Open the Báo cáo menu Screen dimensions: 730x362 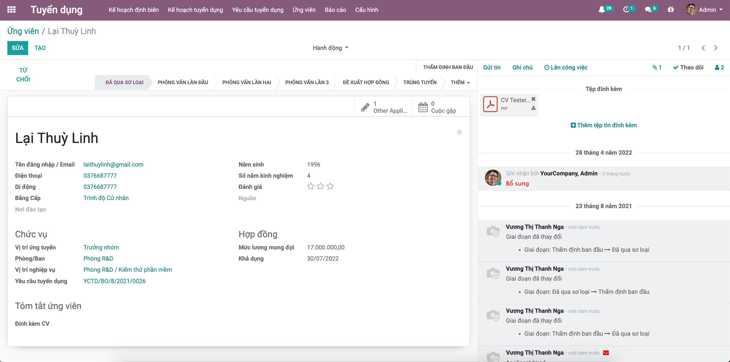335,10
